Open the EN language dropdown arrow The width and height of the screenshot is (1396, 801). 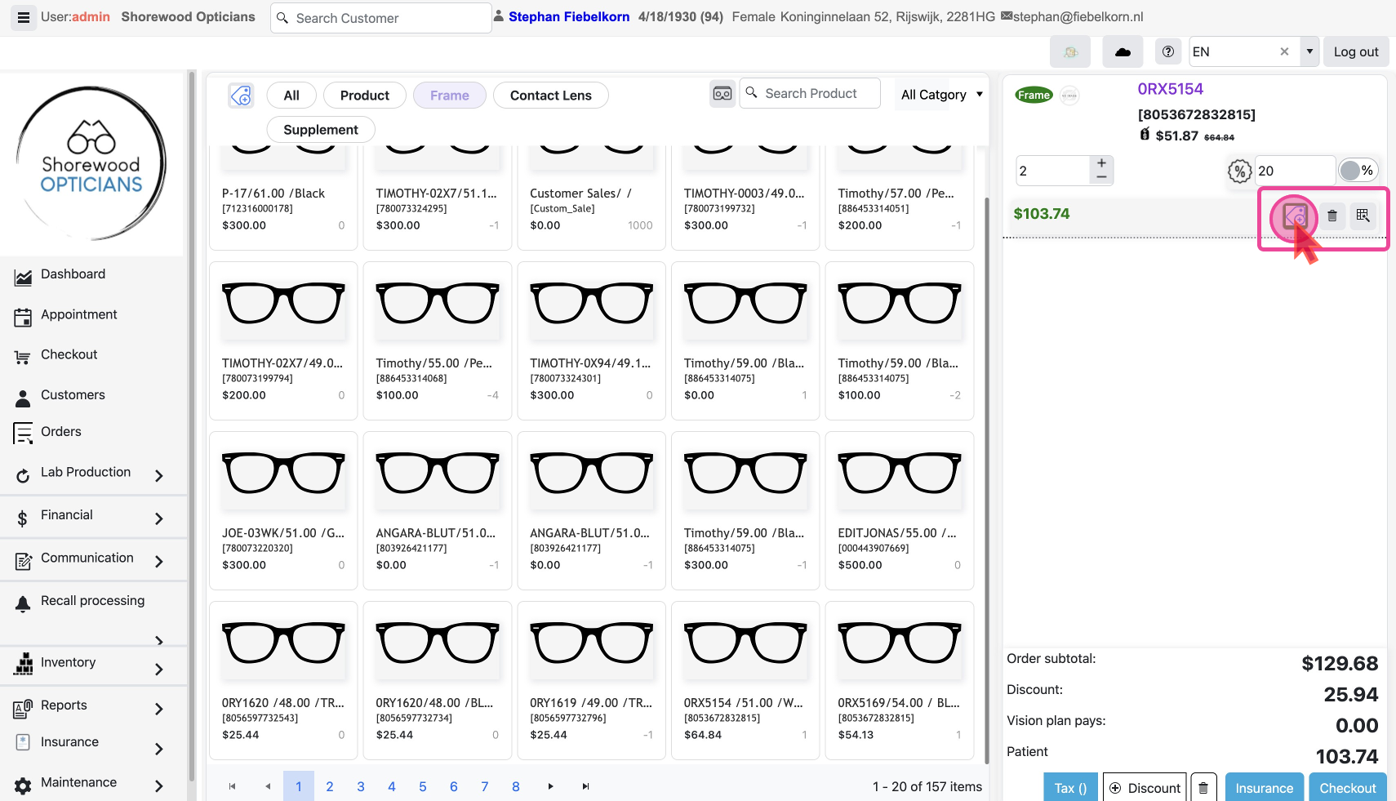point(1309,51)
